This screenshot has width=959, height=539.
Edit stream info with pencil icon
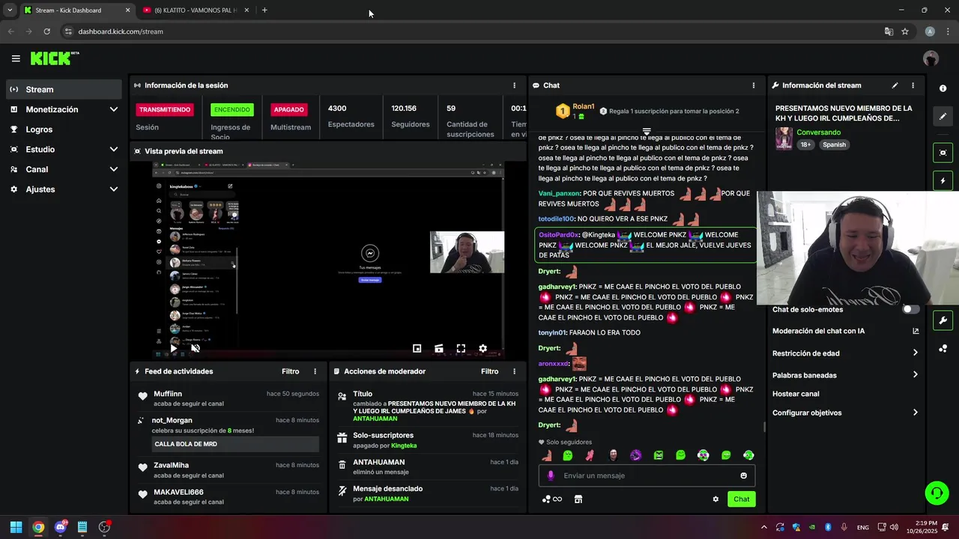click(895, 85)
